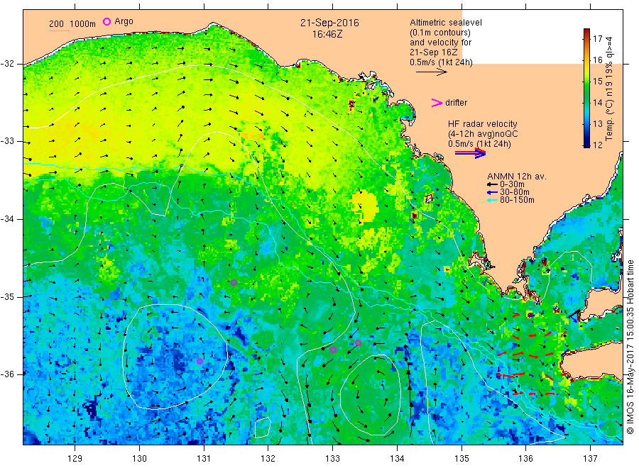639x468 pixels.
Task: Click the longitude label 135
Action: 461,459
